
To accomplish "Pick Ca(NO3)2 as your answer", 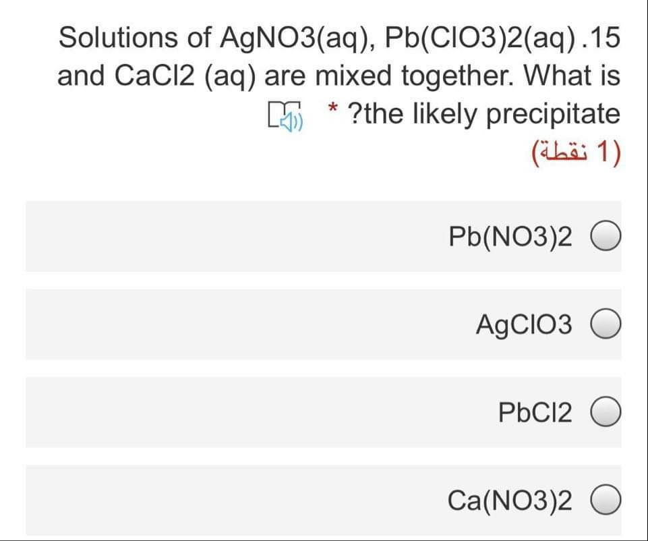I will 606,499.
